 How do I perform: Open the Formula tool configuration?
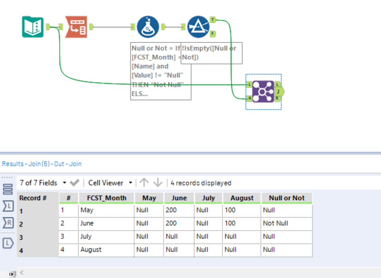(x=148, y=26)
